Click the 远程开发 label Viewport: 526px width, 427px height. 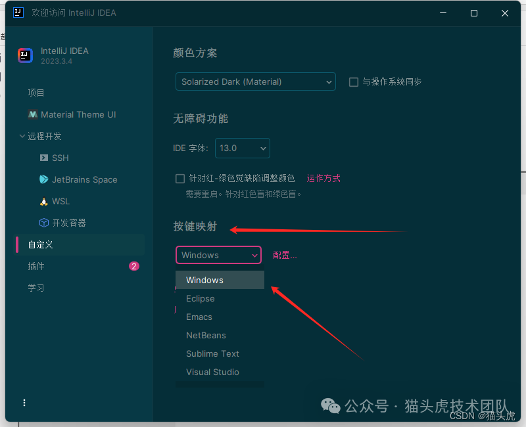coord(45,136)
